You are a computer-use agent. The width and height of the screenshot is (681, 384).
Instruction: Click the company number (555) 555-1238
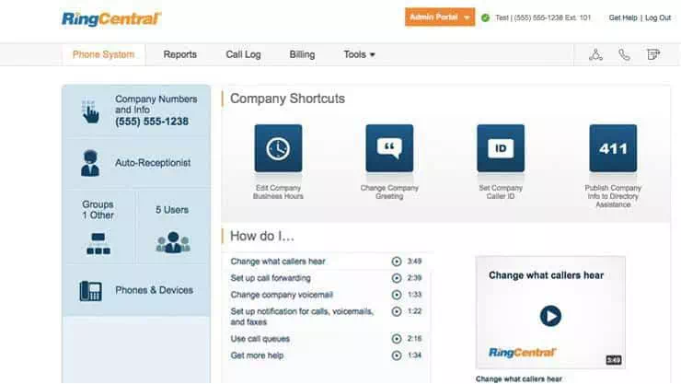[152, 122]
